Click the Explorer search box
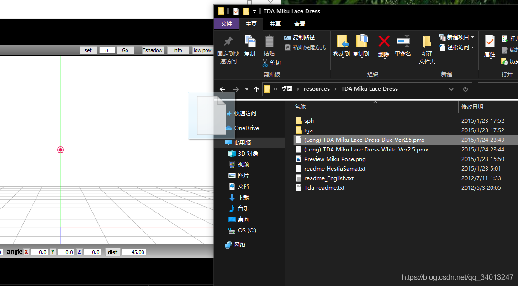The image size is (518, 286). 497,89
